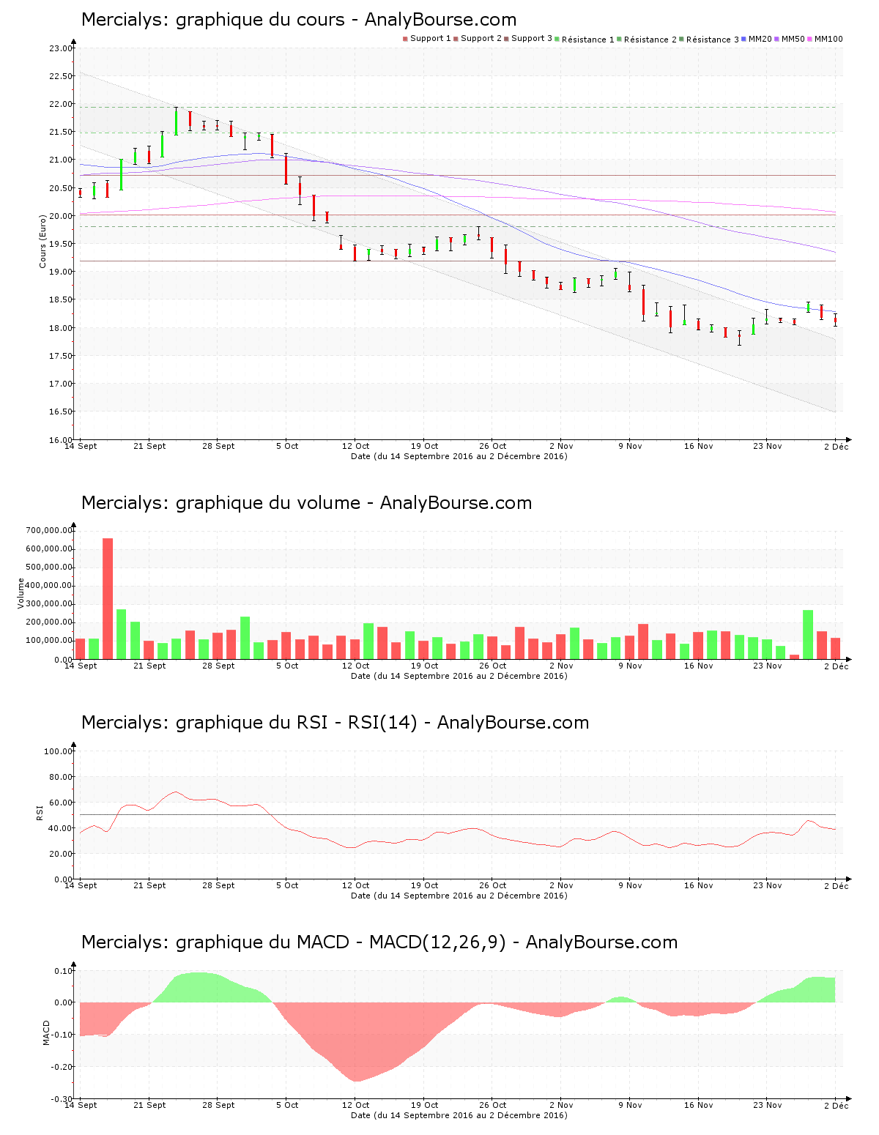Click the date range caption under MACD chart
Viewport: 879px width, 1135px height.
click(x=459, y=1115)
